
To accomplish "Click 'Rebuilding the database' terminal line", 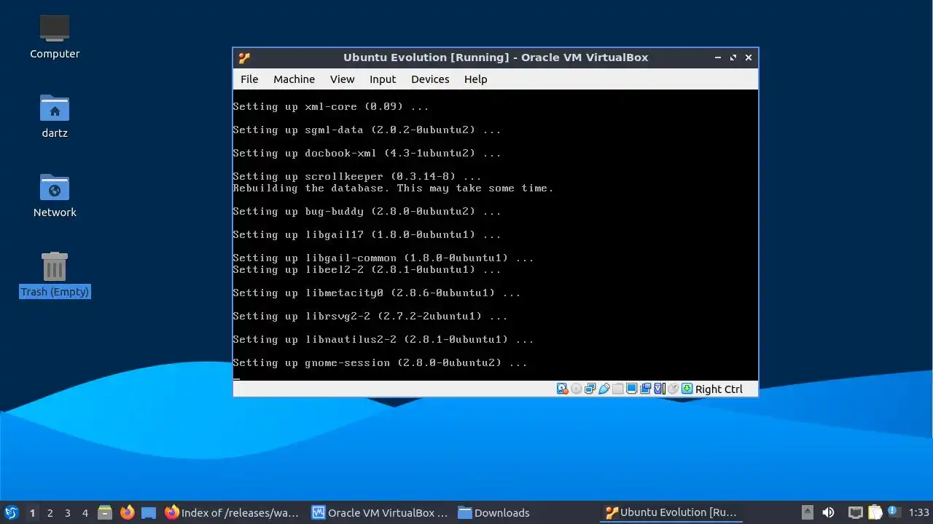I will (x=393, y=188).
